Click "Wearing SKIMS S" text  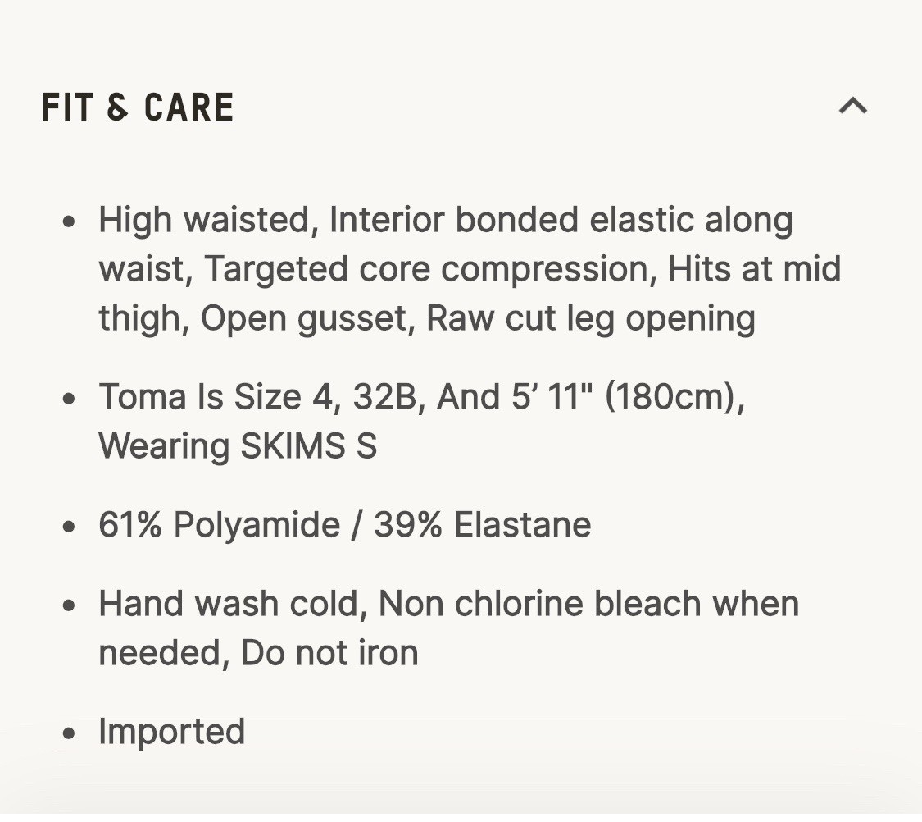tap(238, 446)
